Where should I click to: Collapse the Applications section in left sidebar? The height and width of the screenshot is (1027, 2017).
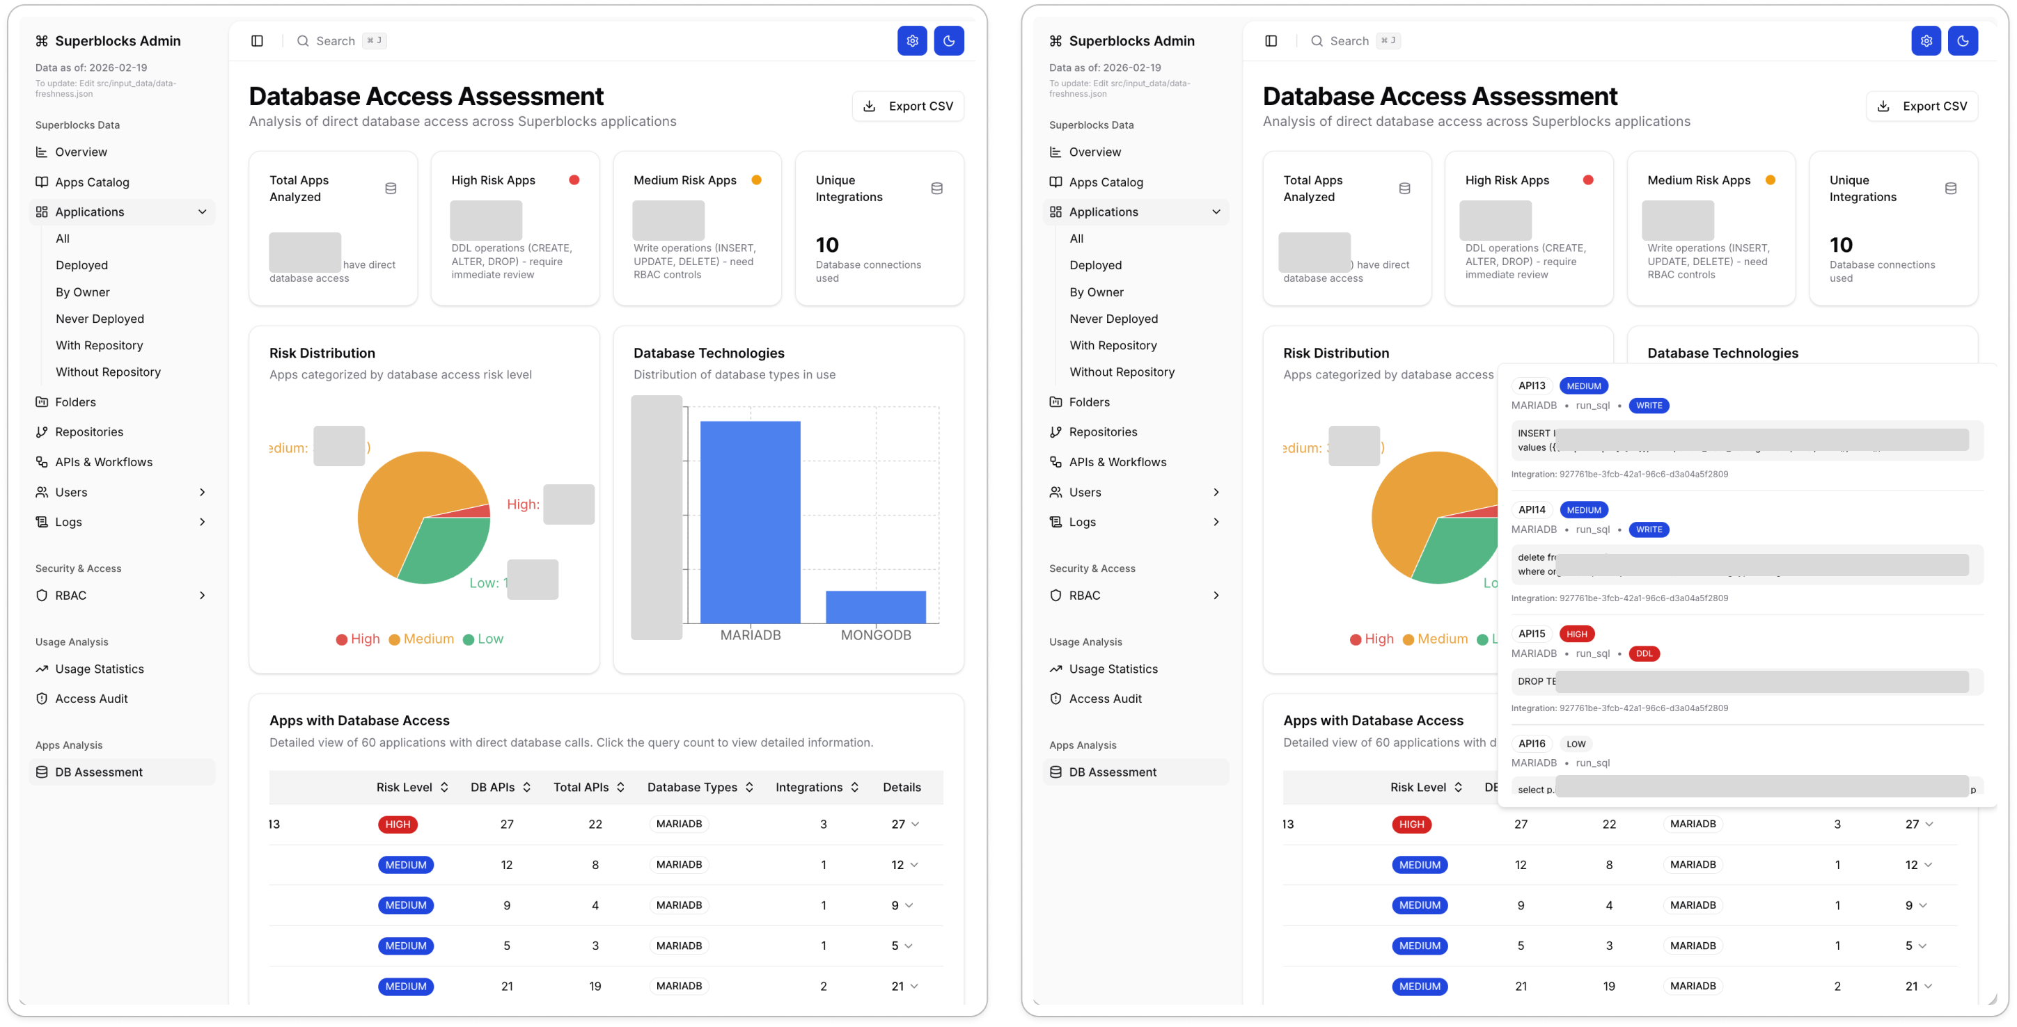coord(202,212)
